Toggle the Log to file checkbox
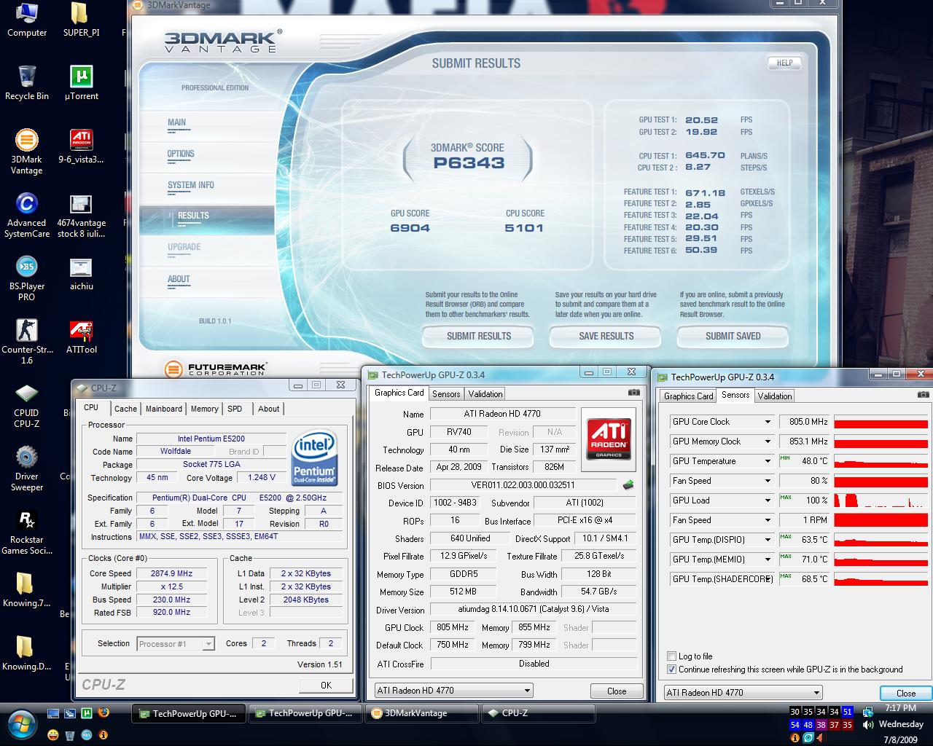 click(671, 656)
